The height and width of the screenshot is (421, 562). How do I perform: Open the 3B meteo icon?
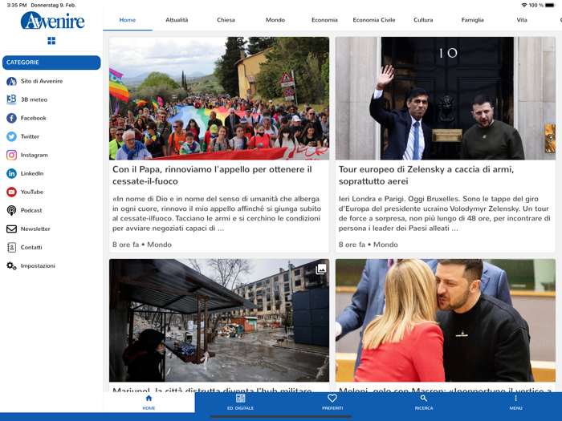coord(11,99)
